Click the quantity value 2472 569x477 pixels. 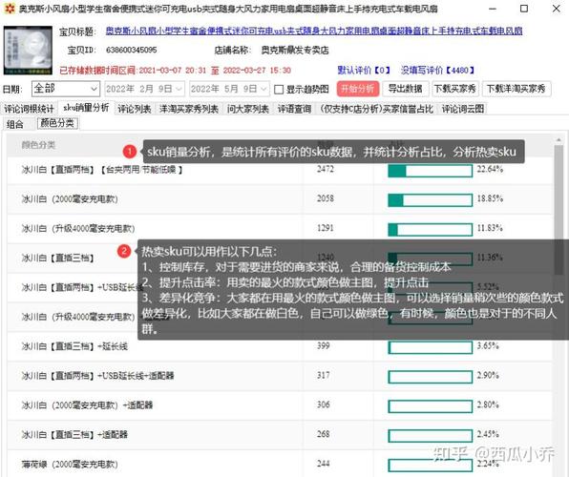326,169
